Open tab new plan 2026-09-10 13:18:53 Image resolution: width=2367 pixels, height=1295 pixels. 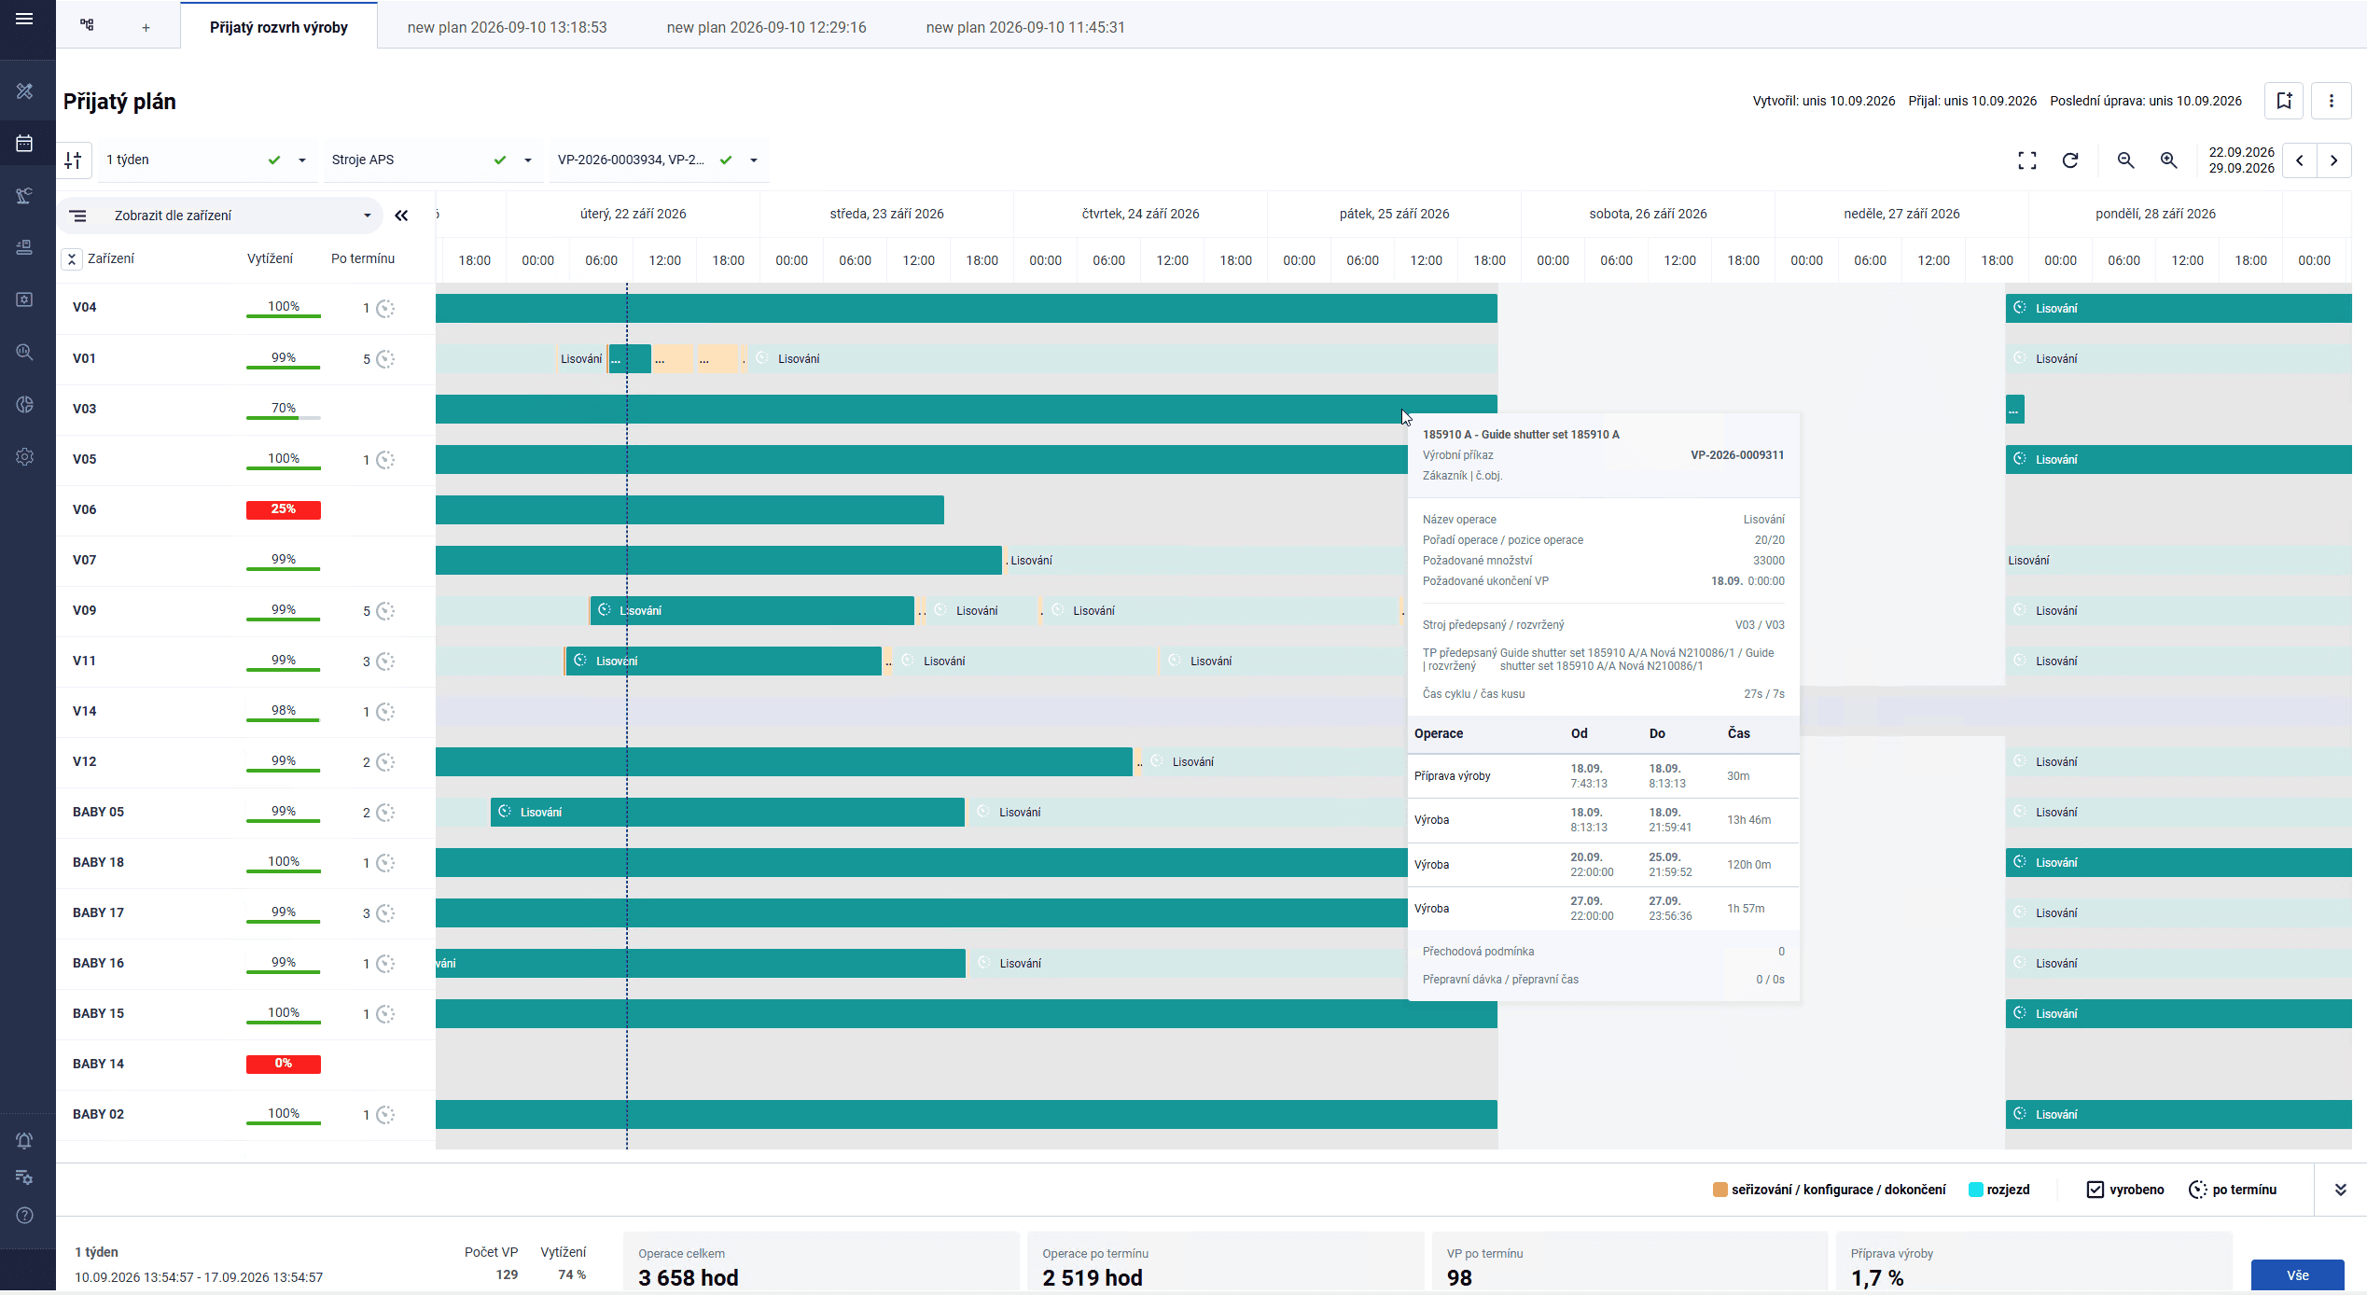507,27
